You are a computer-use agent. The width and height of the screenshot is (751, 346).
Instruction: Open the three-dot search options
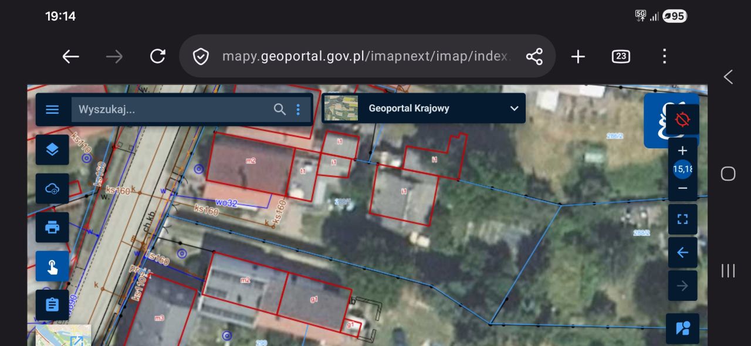tap(298, 109)
